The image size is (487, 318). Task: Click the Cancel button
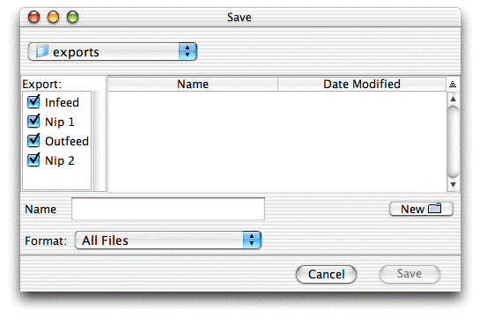pyautogui.click(x=326, y=274)
